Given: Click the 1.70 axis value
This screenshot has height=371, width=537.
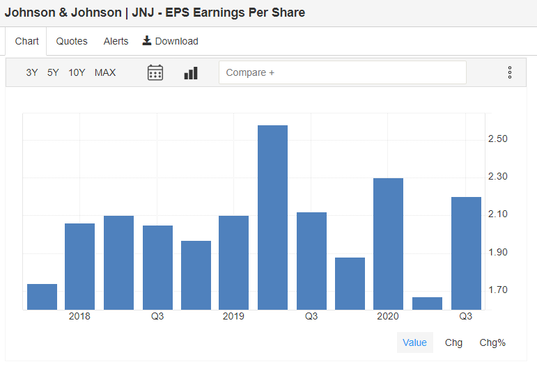Looking at the screenshot, I should point(497,290).
